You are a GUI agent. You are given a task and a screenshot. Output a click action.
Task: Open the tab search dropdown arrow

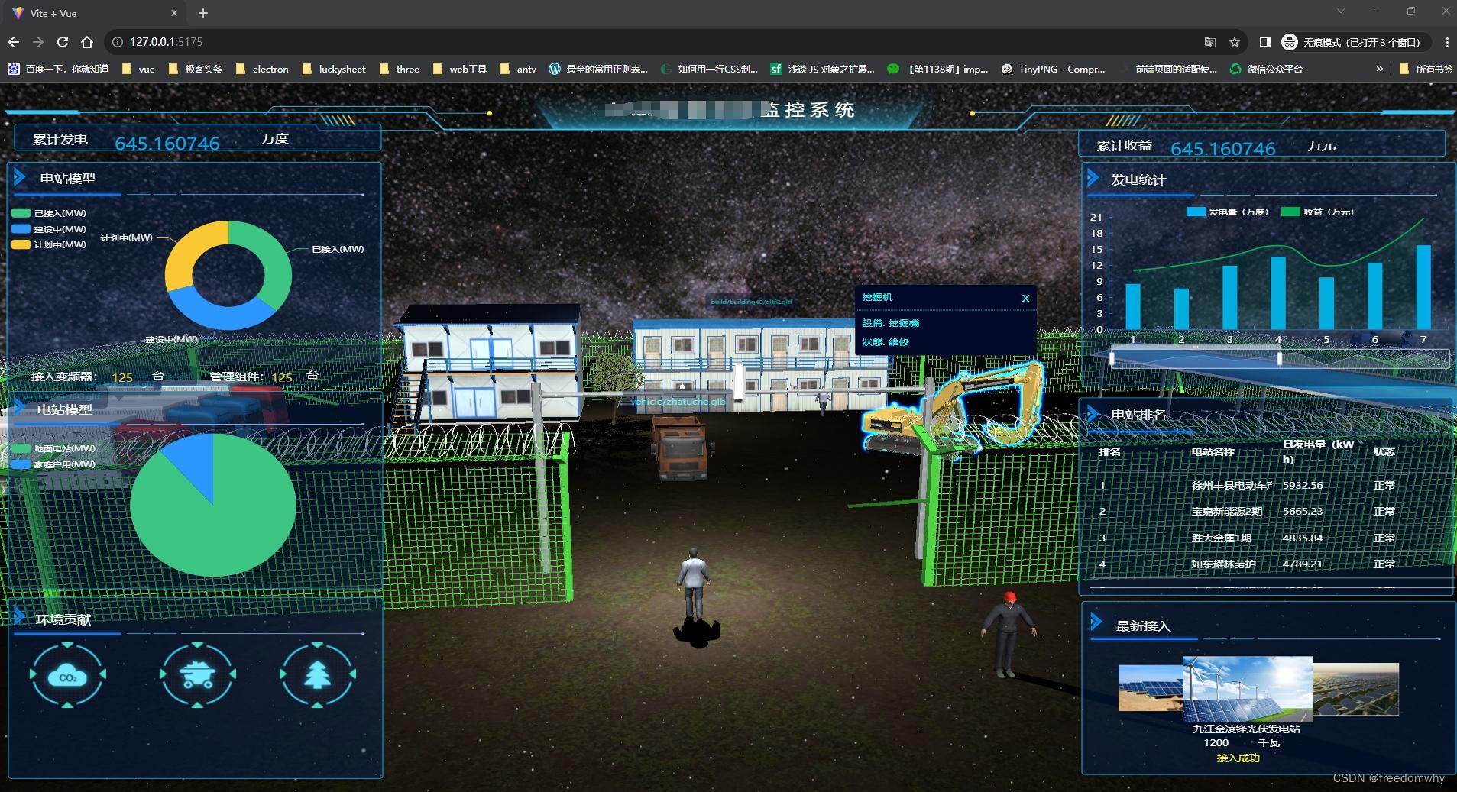pos(1340,11)
